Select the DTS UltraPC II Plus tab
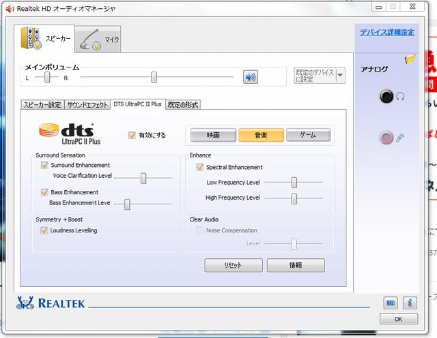 (138, 104)
